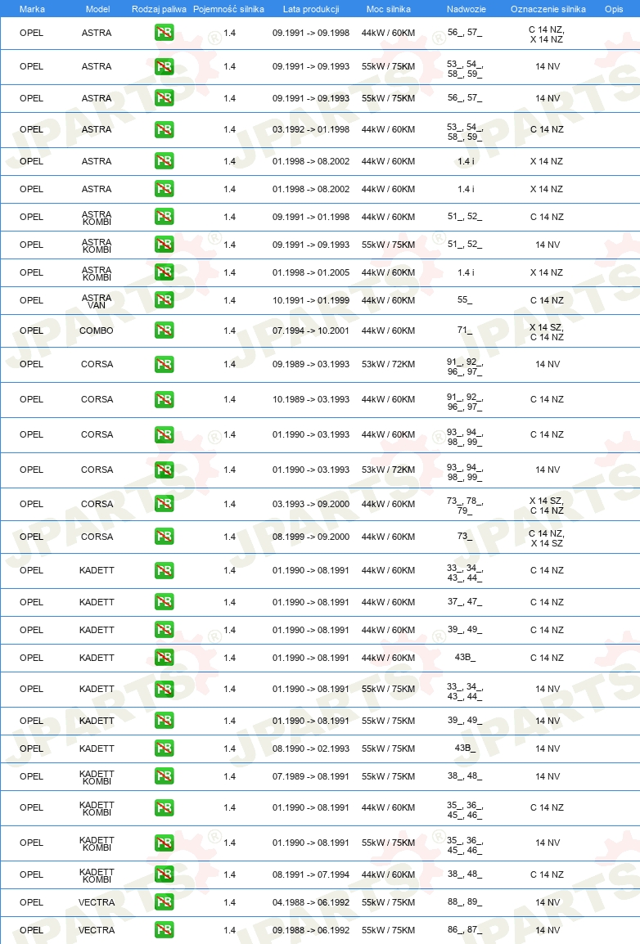Click production years 10.1991 -> 01.1999

click(x=311, y=300)
